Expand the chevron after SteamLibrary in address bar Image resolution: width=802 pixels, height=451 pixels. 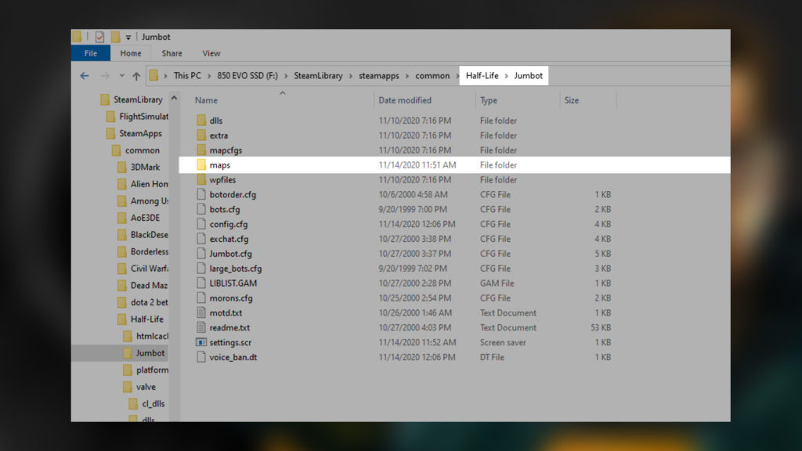tap(351, 76)
